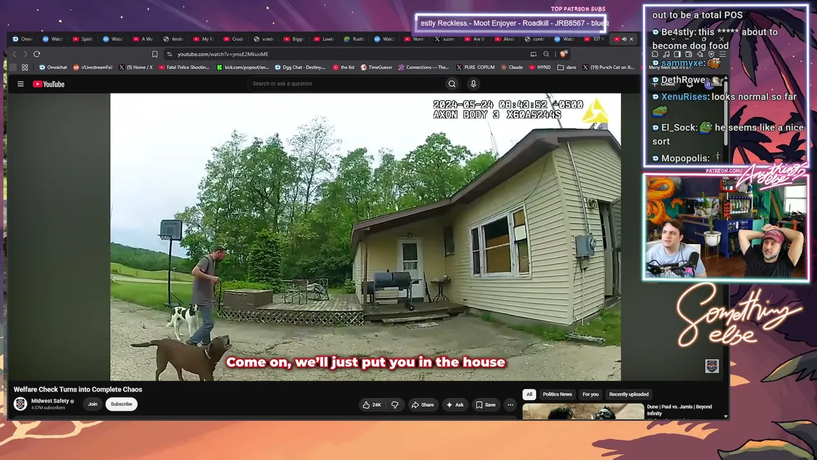Bookmark this page with the bookmark icon

pyautogui.click(x=154, y=54)
